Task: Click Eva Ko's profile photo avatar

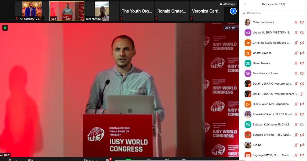Action: click(x=248, y=145)
